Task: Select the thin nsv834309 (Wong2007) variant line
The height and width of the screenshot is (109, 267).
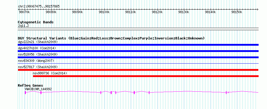Action: [x=138, y=64]
